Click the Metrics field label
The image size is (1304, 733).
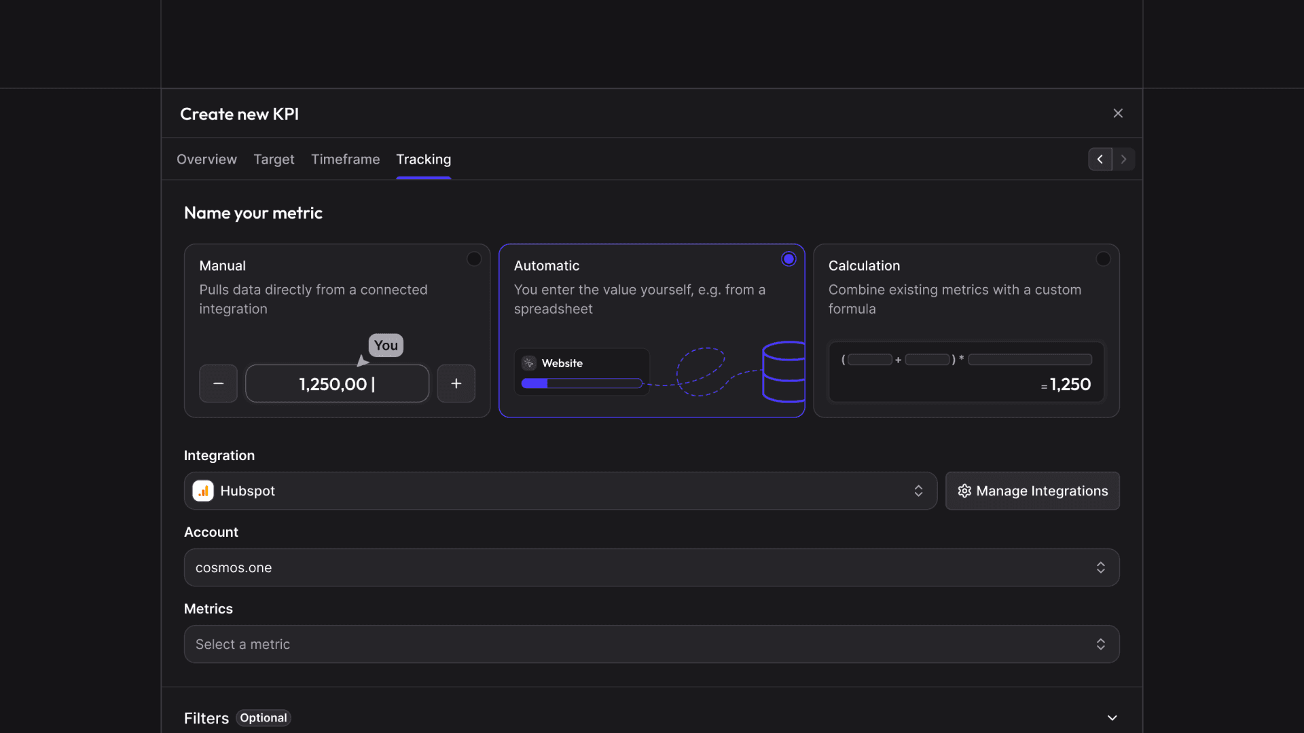coord(209,609)
